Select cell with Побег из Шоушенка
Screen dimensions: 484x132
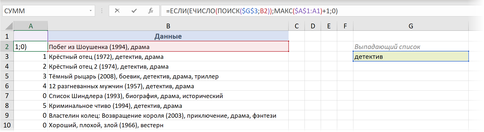[x=168, y=47]
